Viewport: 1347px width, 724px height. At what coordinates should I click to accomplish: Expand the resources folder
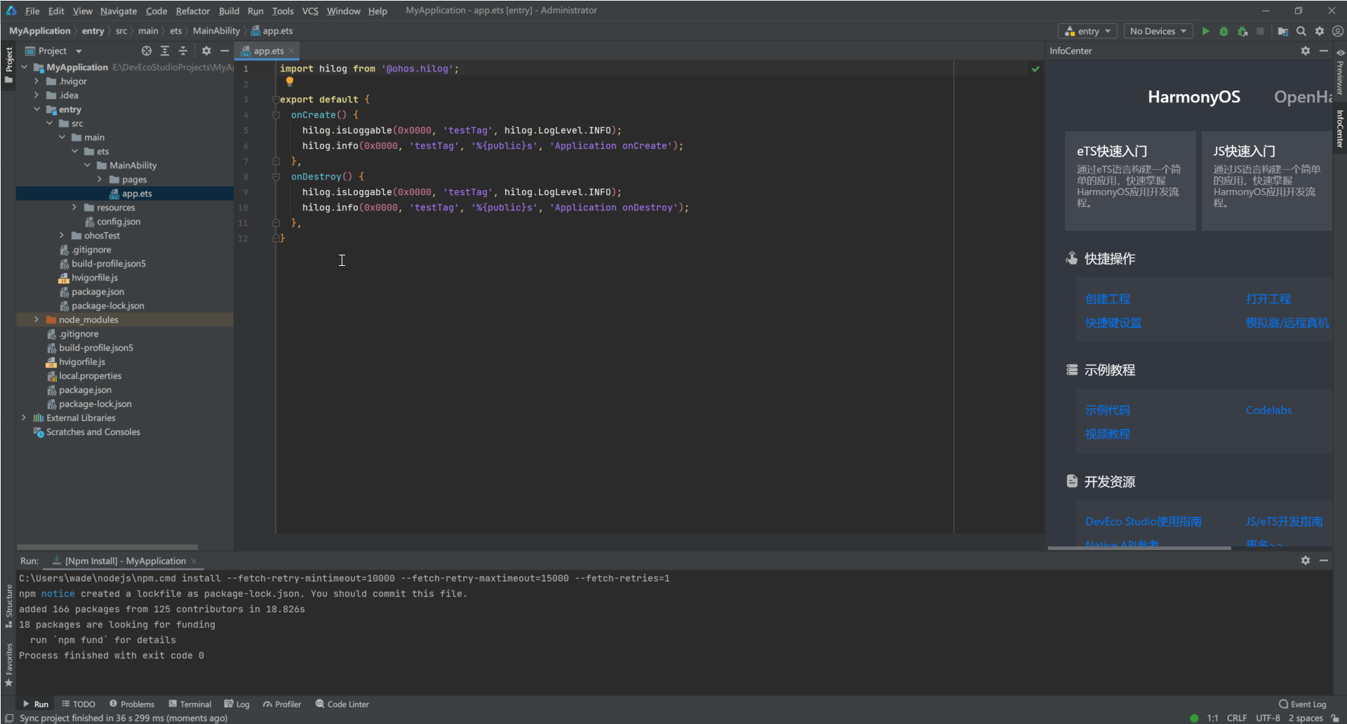pyautogui.click(x=74, y=208)
